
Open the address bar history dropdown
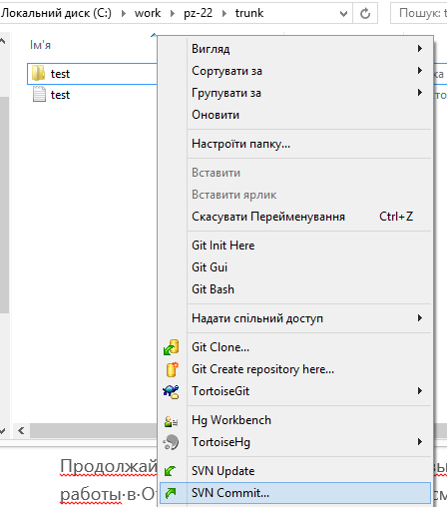coord(343,14)
